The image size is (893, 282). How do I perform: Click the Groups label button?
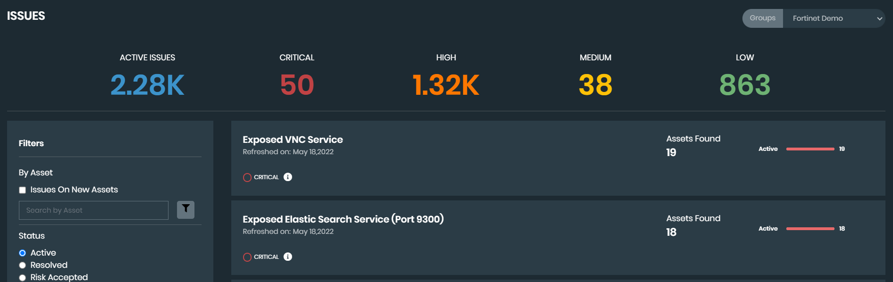tap(762, 18)
